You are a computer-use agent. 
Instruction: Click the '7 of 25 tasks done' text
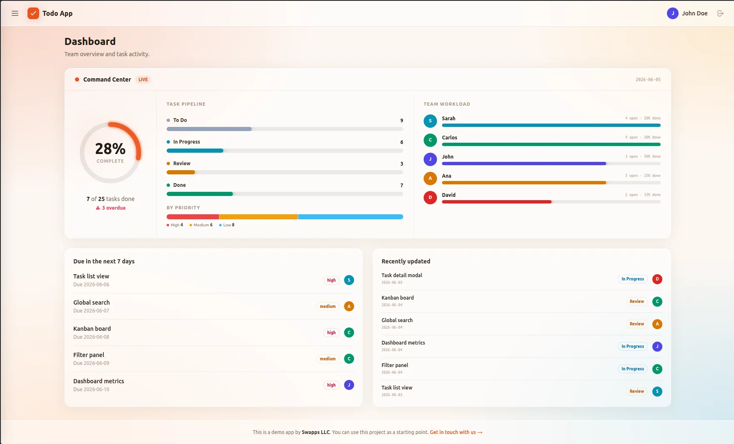tap(110, 199)
